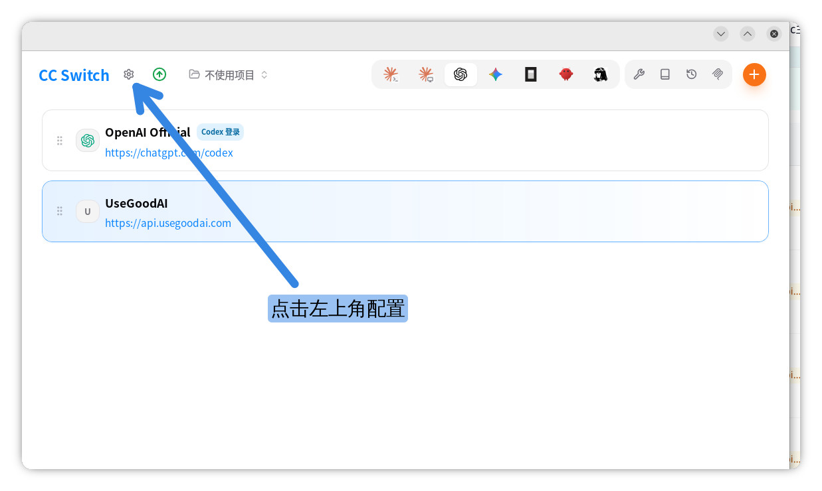The width and height of the screenshot is (822, 491).
Task: Click the U avatar on UseGoodAI card
Action: point(88,212)
